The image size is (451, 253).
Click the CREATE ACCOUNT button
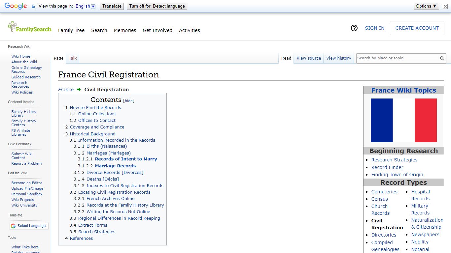(x=417, y=28)
